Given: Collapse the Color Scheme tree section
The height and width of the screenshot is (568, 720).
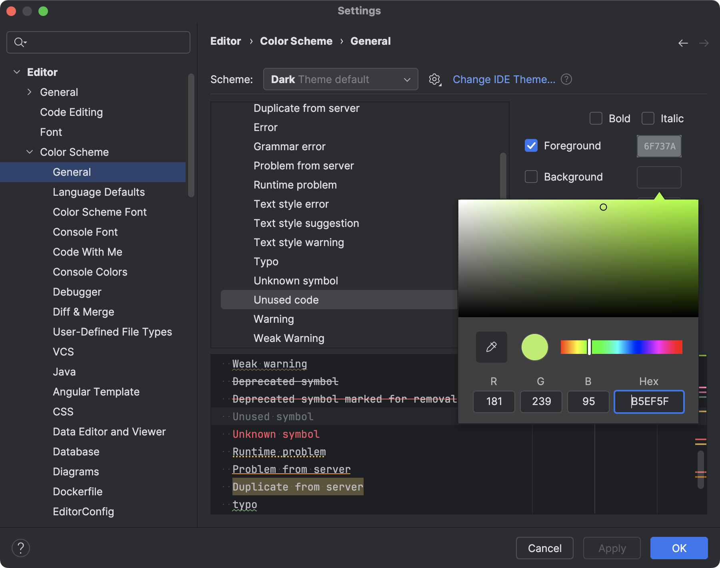Looking at the screenshot, I should (x=29, y=152).
